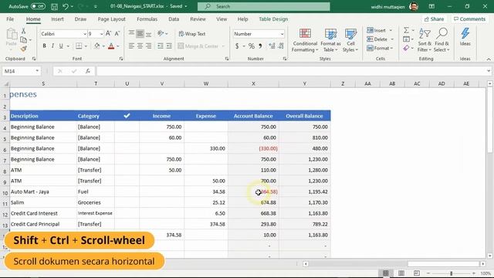The width and height of the screenshot is (494, 278).
Task: Open the Font Color dropdown arrow
Action: pos(118,46)
